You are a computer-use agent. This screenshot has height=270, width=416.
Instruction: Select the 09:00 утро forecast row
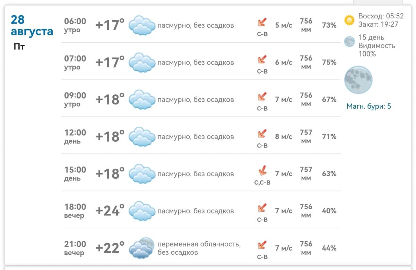point(201,99)
